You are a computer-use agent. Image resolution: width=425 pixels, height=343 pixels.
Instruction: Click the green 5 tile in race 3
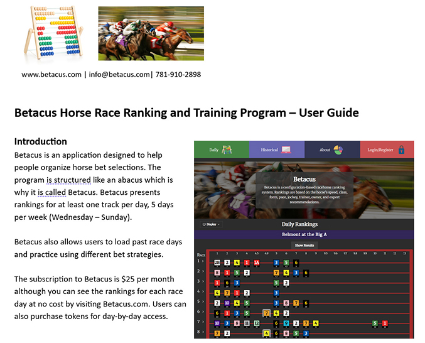point(276,283)
